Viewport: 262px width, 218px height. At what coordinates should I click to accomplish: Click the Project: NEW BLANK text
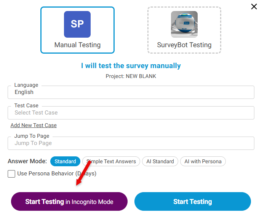click(131, 76)
